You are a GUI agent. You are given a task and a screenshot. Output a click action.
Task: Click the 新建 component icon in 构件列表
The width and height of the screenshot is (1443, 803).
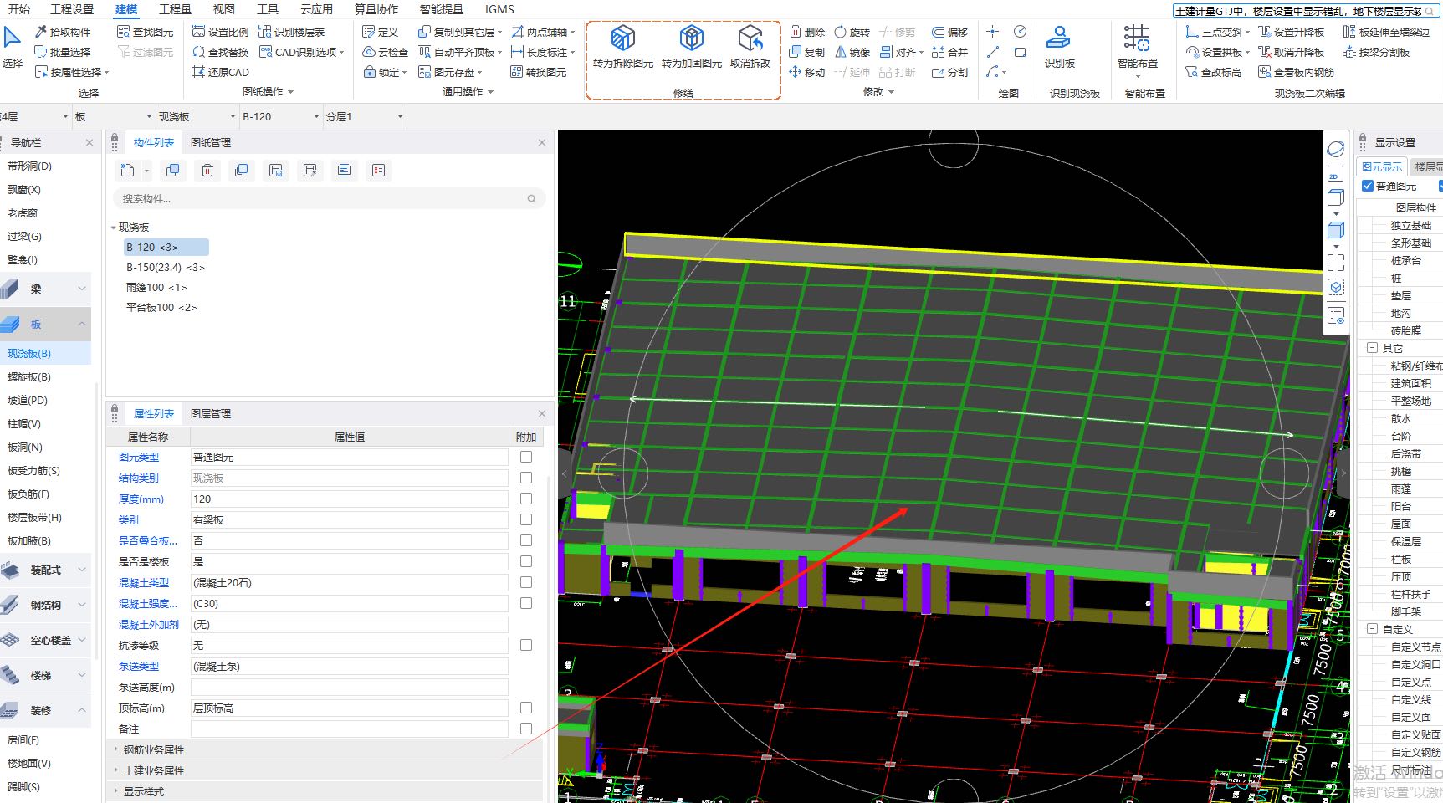pos(127,171)
